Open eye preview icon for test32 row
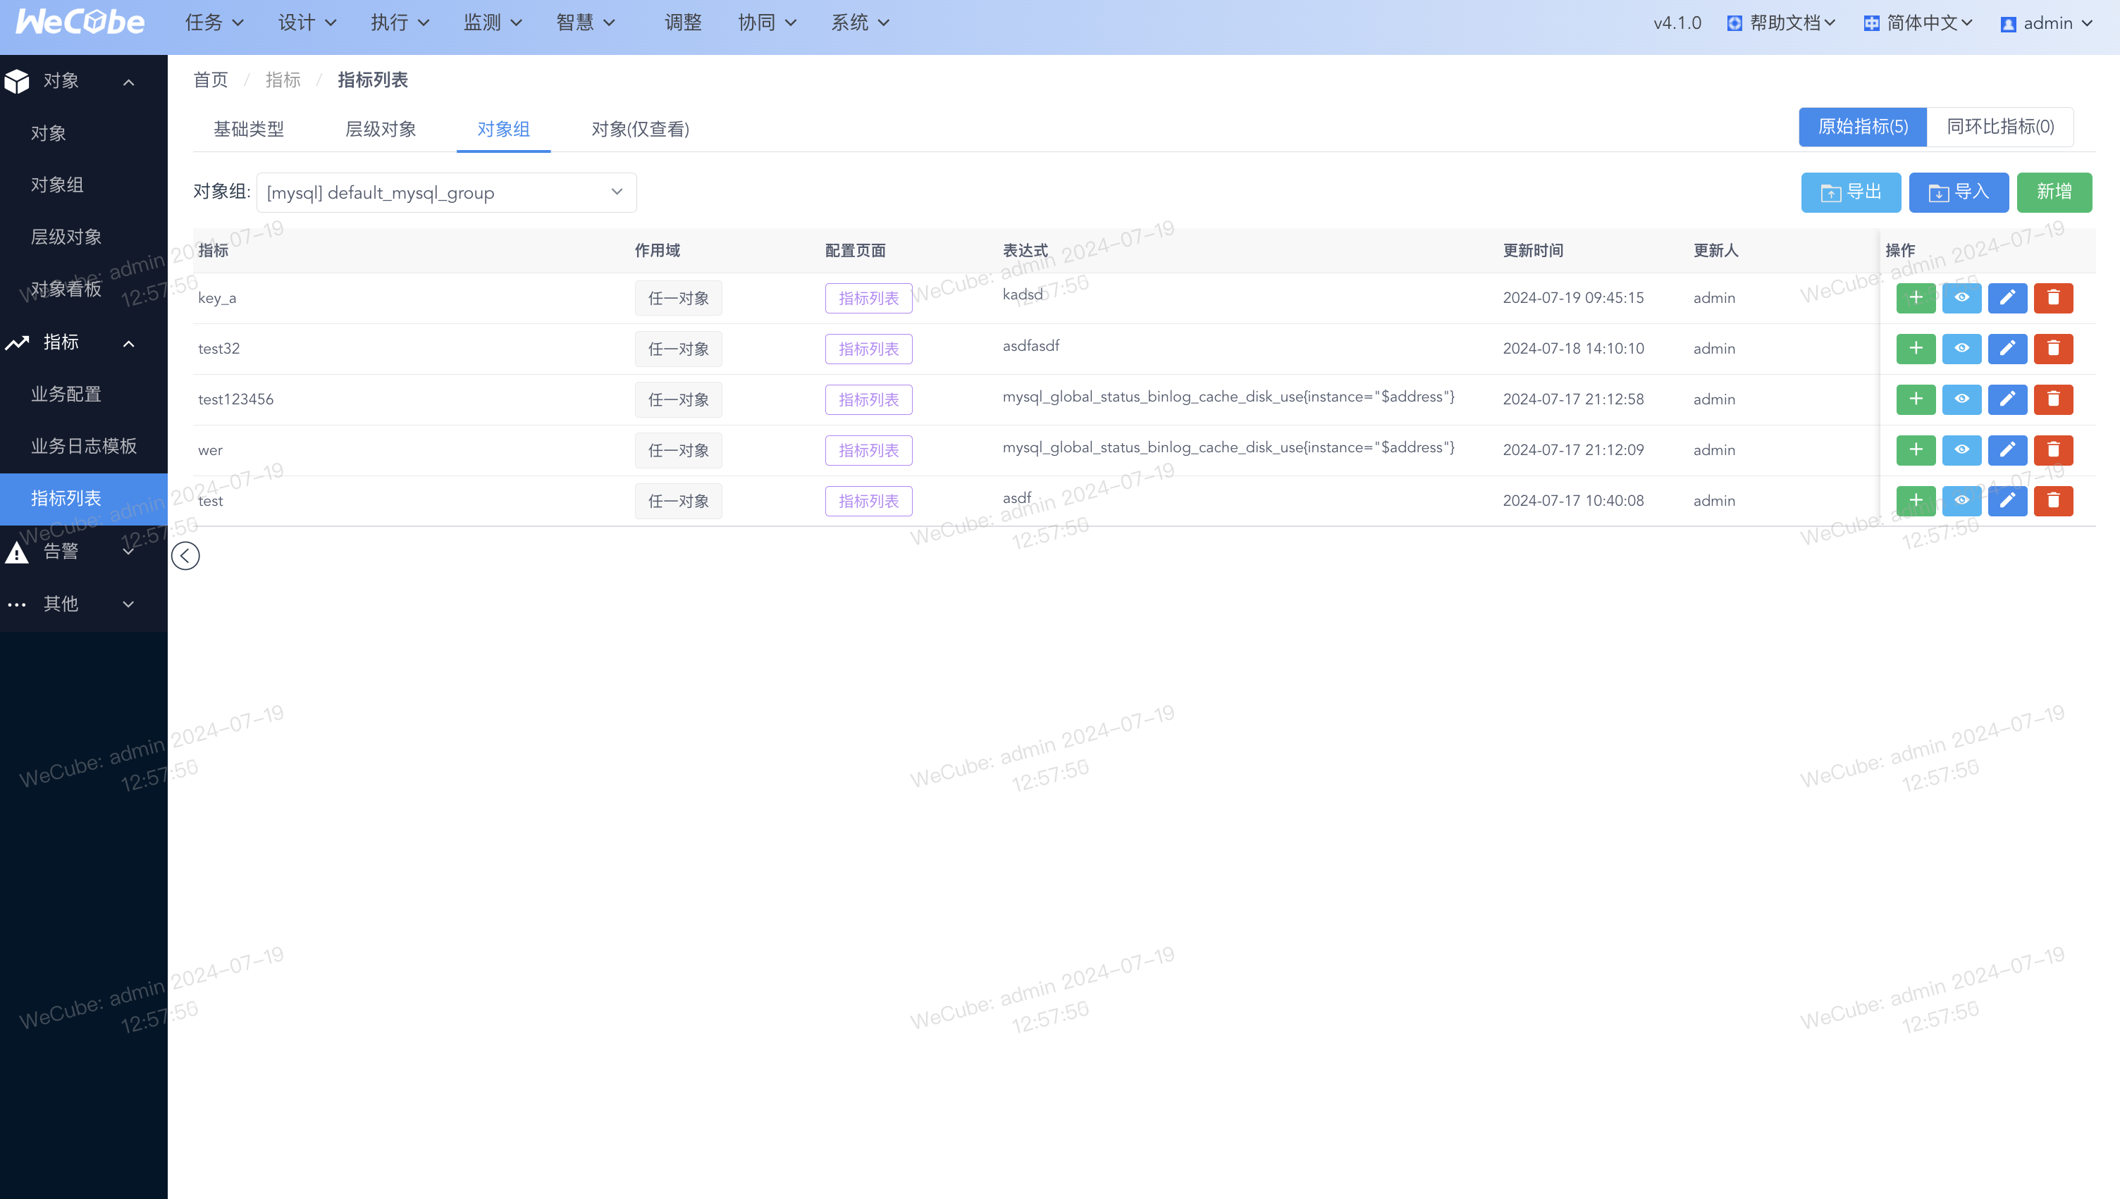2120x1199 pixels. [x=1962, y=349]
